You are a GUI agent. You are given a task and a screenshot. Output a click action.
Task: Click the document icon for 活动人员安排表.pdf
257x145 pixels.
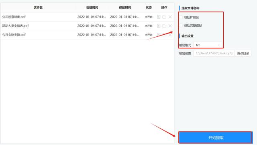(x=159, y=26)
